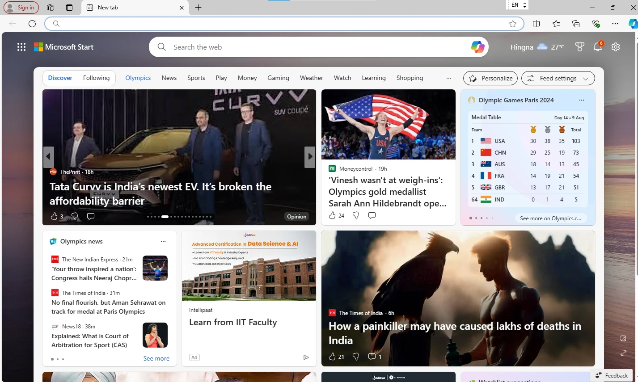Screen dimensions: 638x382
Task: Open the Copilot sidebar icon
Action: [633, 24]
